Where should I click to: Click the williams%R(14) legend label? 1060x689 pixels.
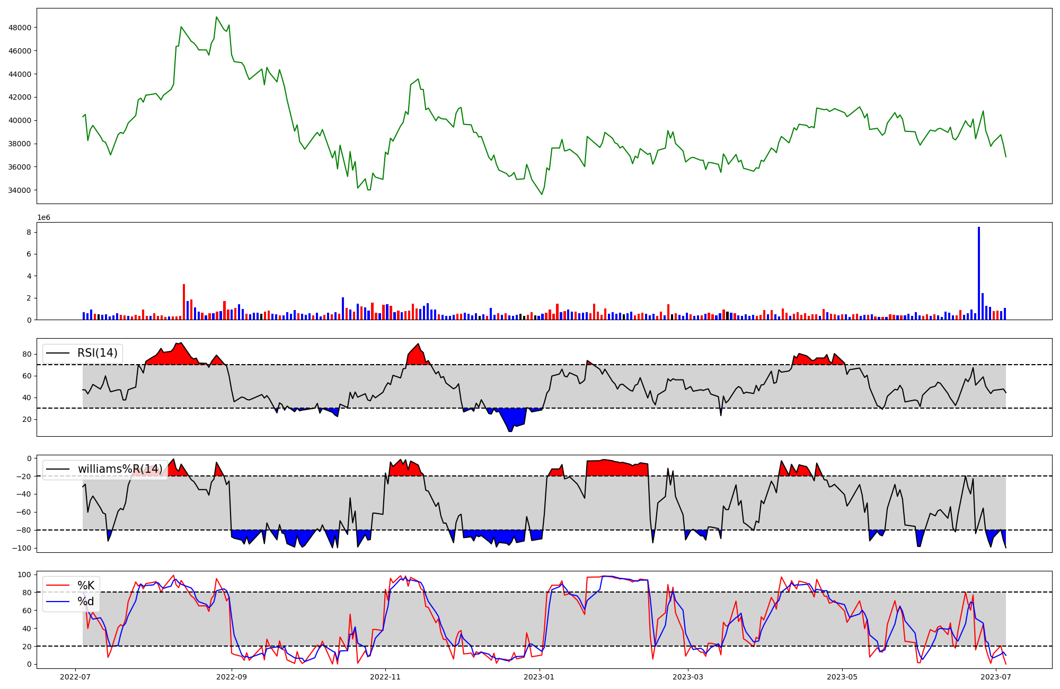pos(120,469)
